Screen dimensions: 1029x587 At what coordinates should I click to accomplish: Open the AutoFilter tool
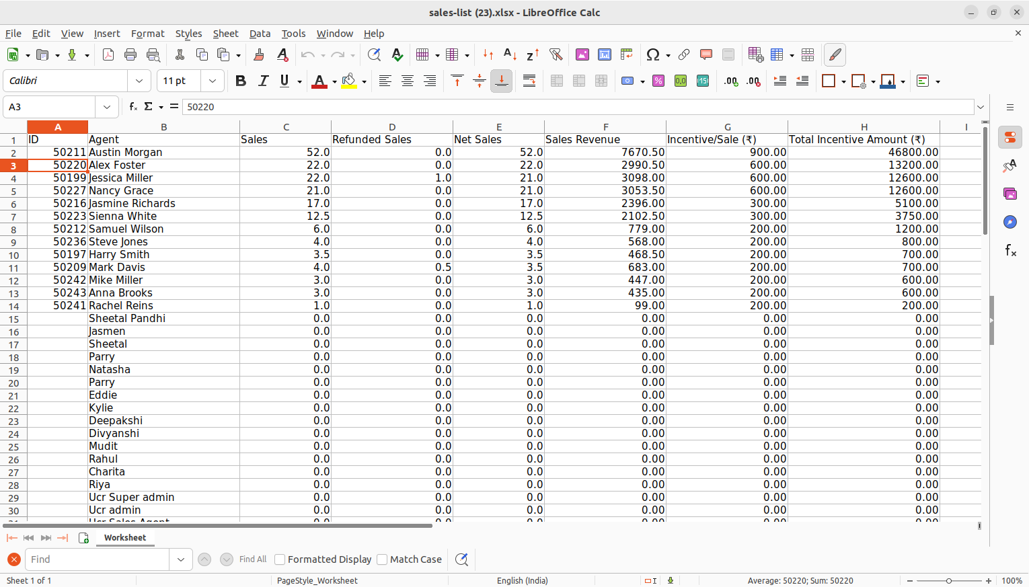[555, 55]
